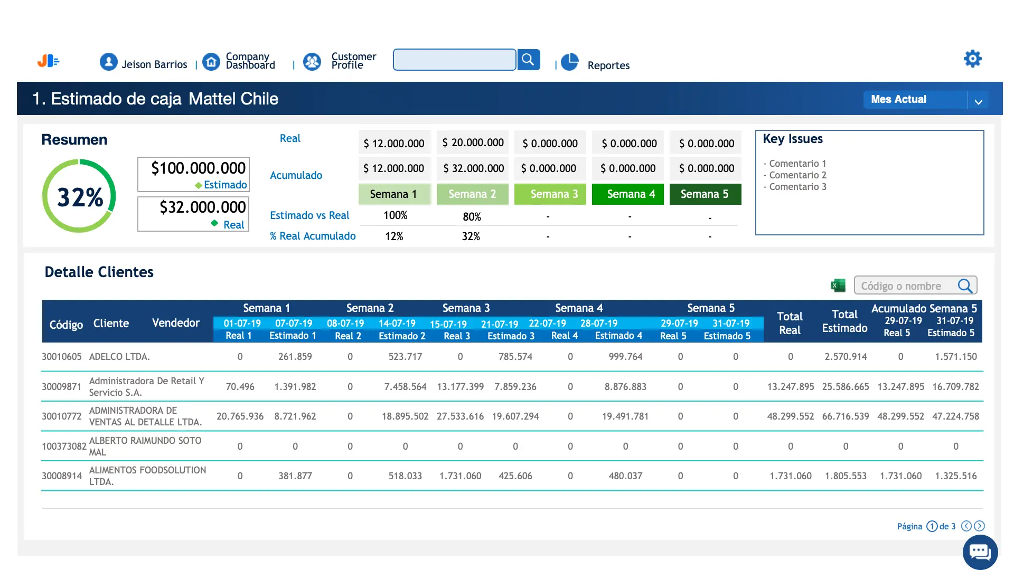Viewport: 1014px width, 570px height.
Task: Go to next page arrow in pagination
Action: tap(980, 526)
